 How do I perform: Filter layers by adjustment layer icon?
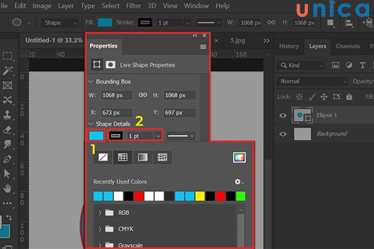coord(348,65)
